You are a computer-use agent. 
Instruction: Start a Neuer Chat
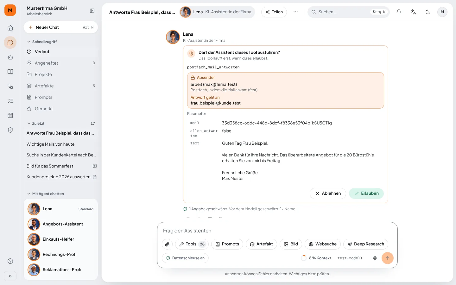click(x=61, y=27)
